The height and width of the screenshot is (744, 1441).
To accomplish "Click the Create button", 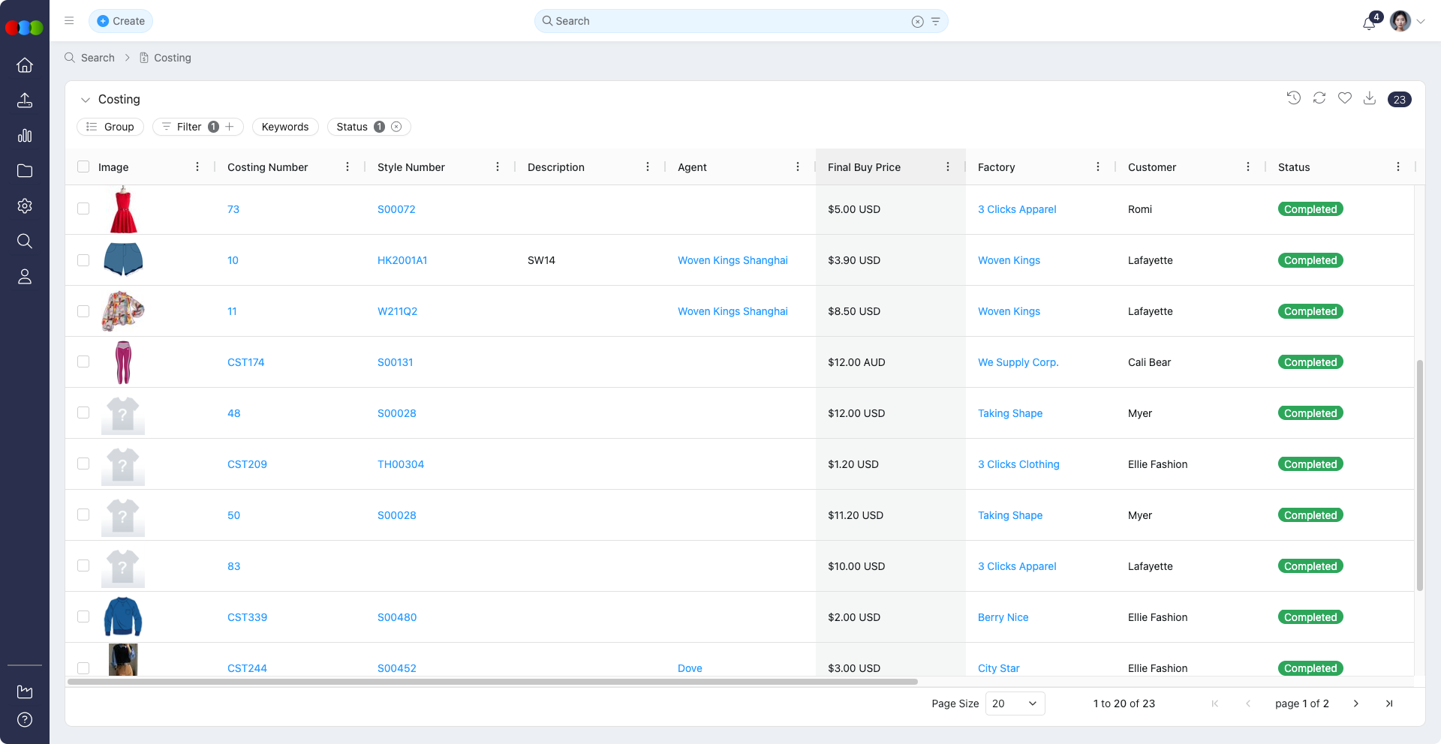I will point(121,21).
